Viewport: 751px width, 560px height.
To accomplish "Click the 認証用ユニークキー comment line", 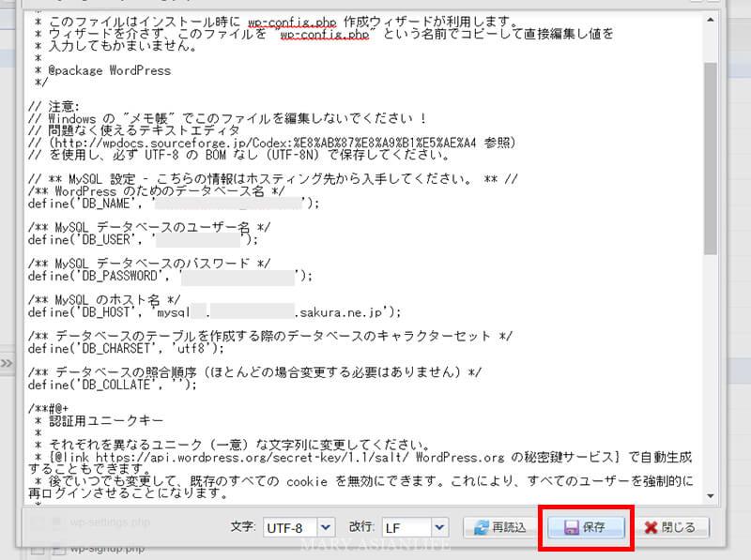I will point(100,421).
